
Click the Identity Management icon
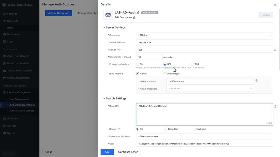4,92
